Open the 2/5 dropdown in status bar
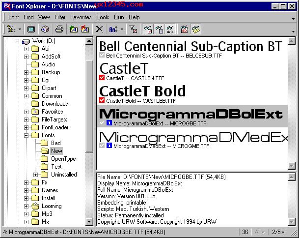299x238 pixels. [278, 232]
